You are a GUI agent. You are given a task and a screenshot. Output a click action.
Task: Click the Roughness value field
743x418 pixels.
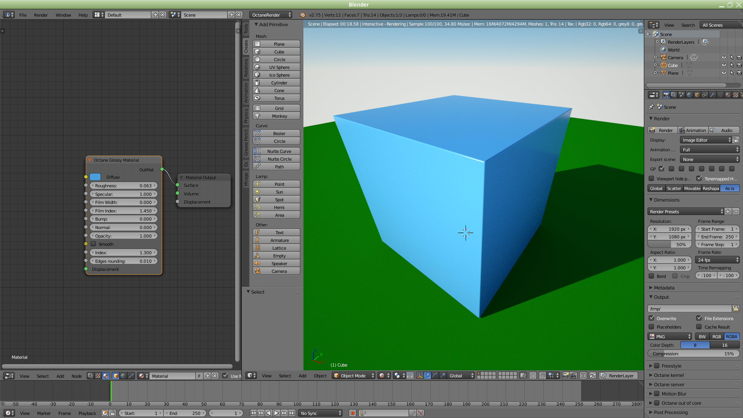point(123,186)
